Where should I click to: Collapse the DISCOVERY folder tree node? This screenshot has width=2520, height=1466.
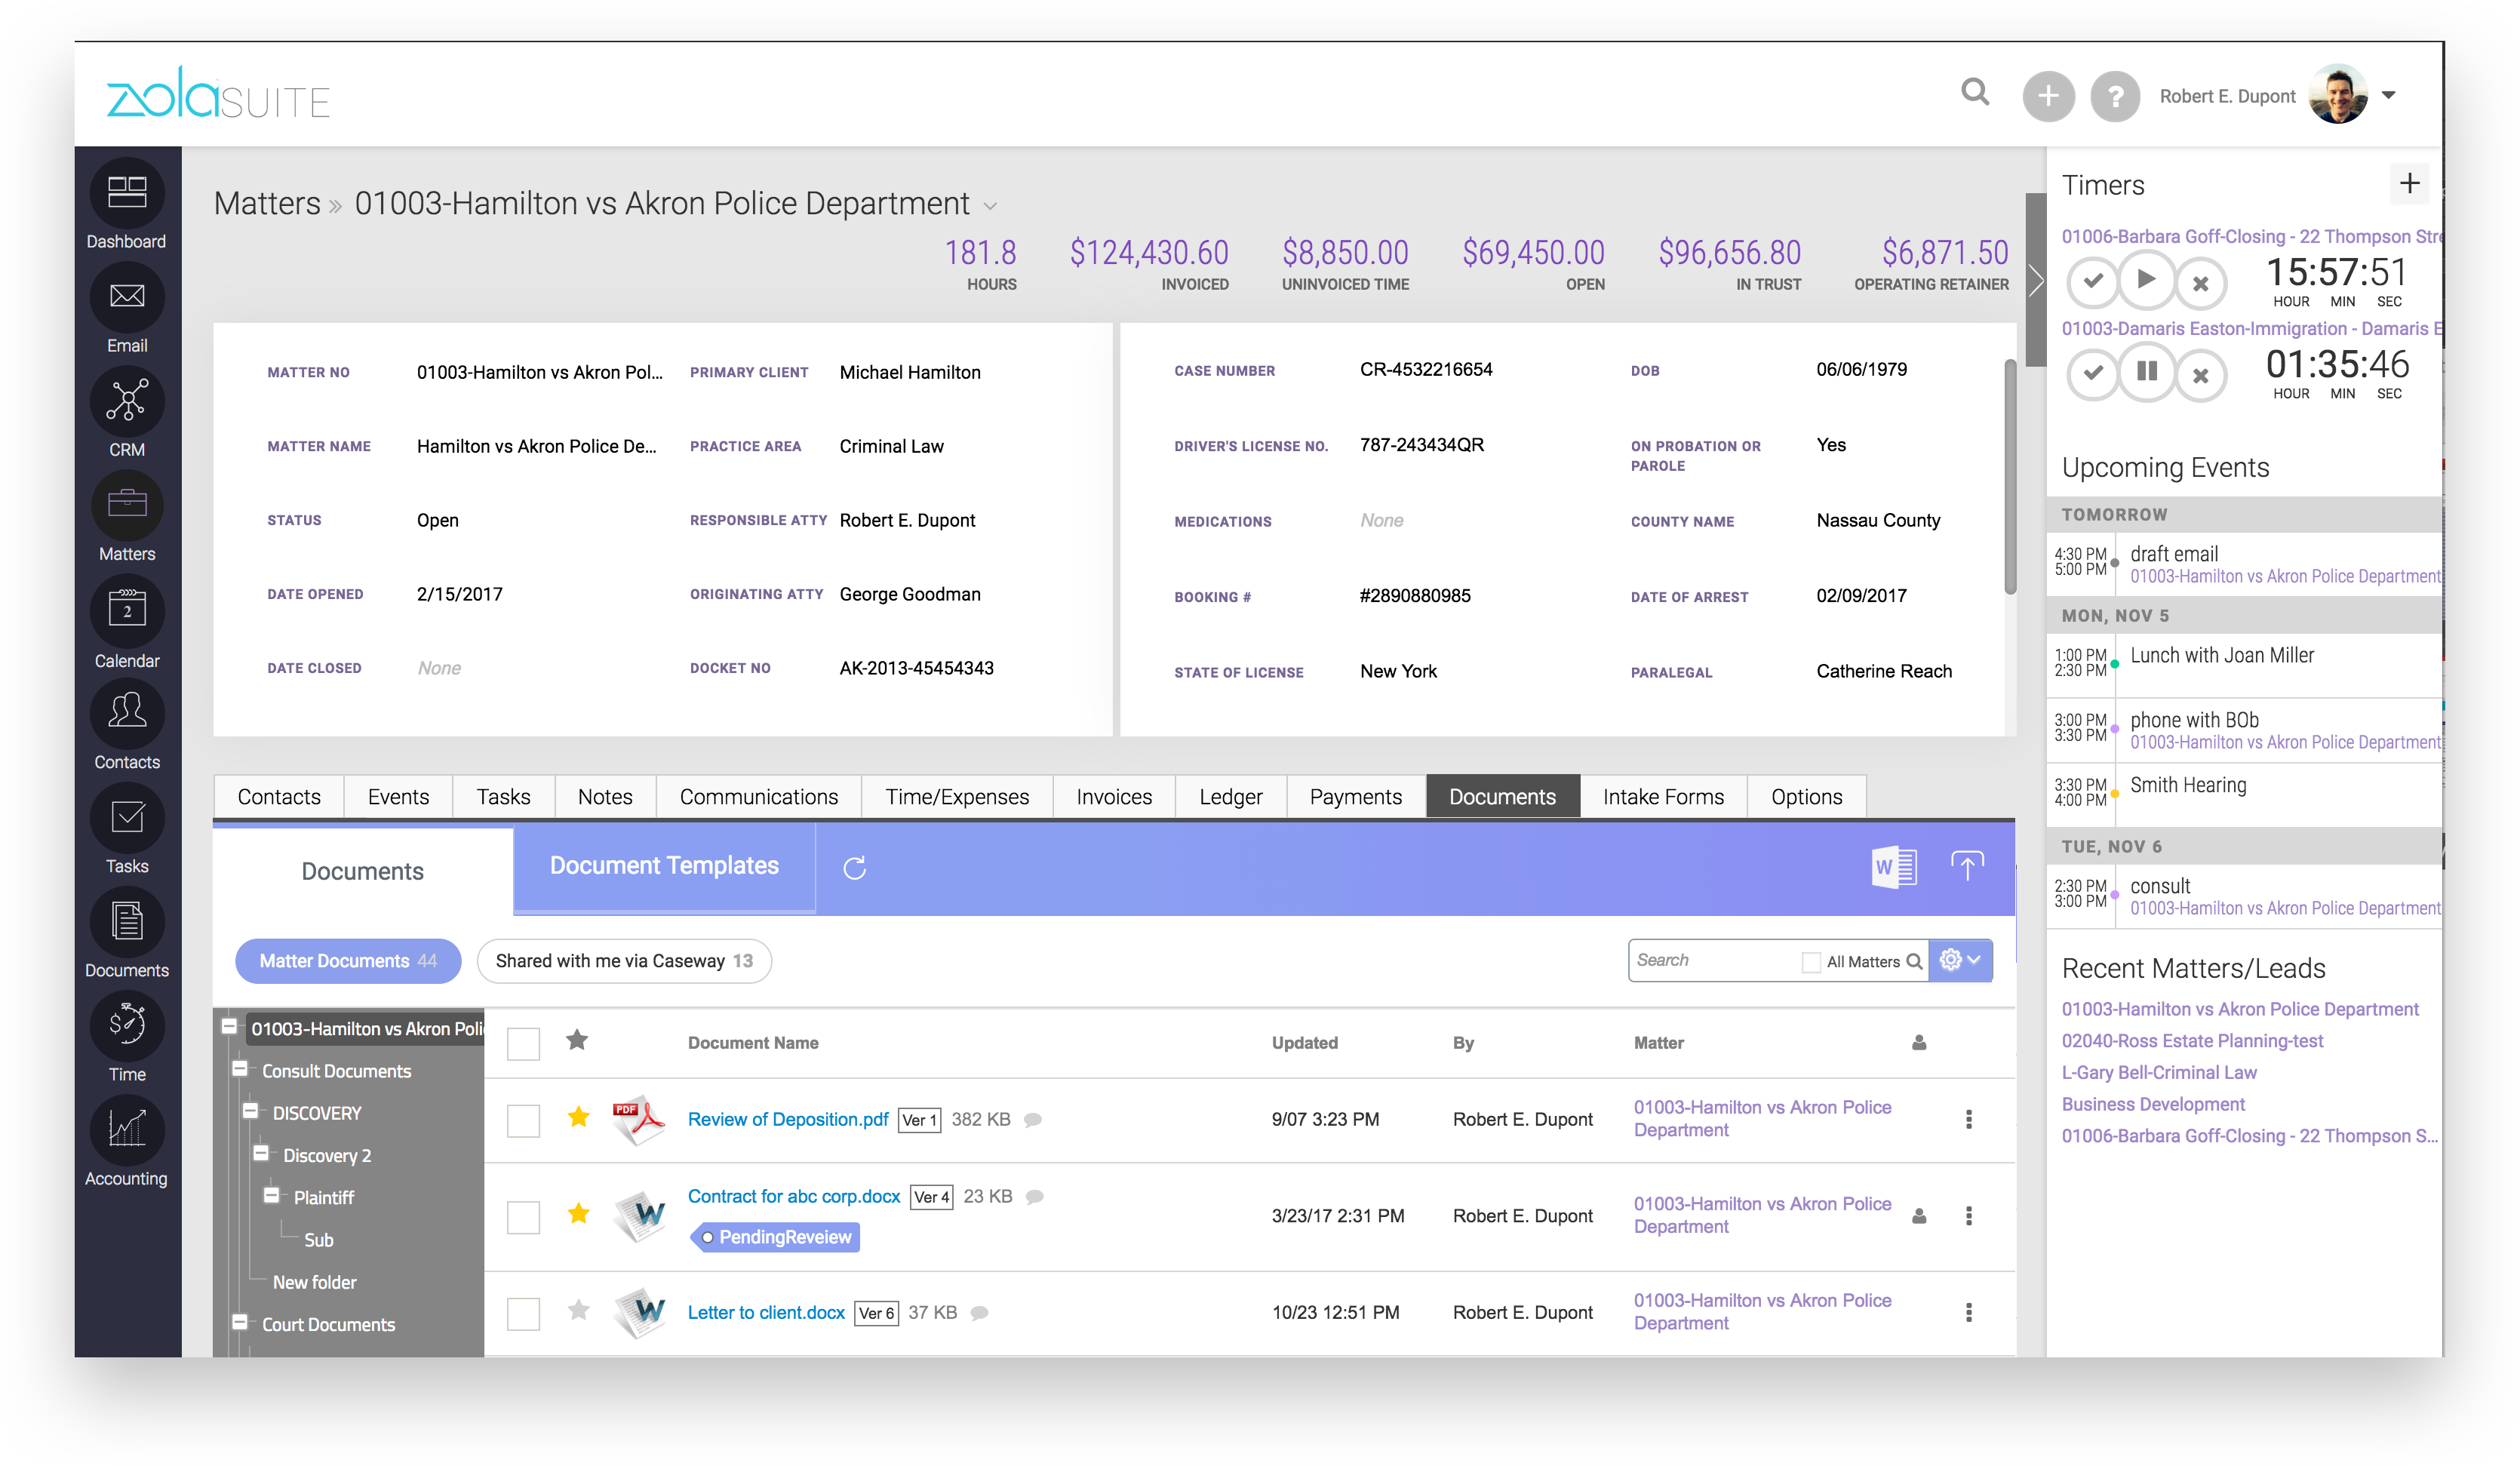(250, 1111)
